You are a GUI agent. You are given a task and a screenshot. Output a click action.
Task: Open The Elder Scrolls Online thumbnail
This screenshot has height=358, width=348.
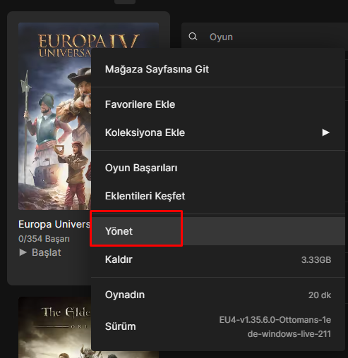point(54,328)
